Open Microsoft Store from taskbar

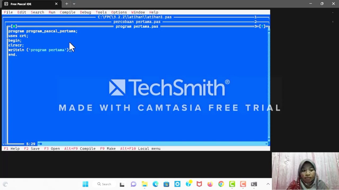166,184
